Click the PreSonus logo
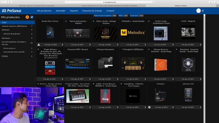 point(12,11)
